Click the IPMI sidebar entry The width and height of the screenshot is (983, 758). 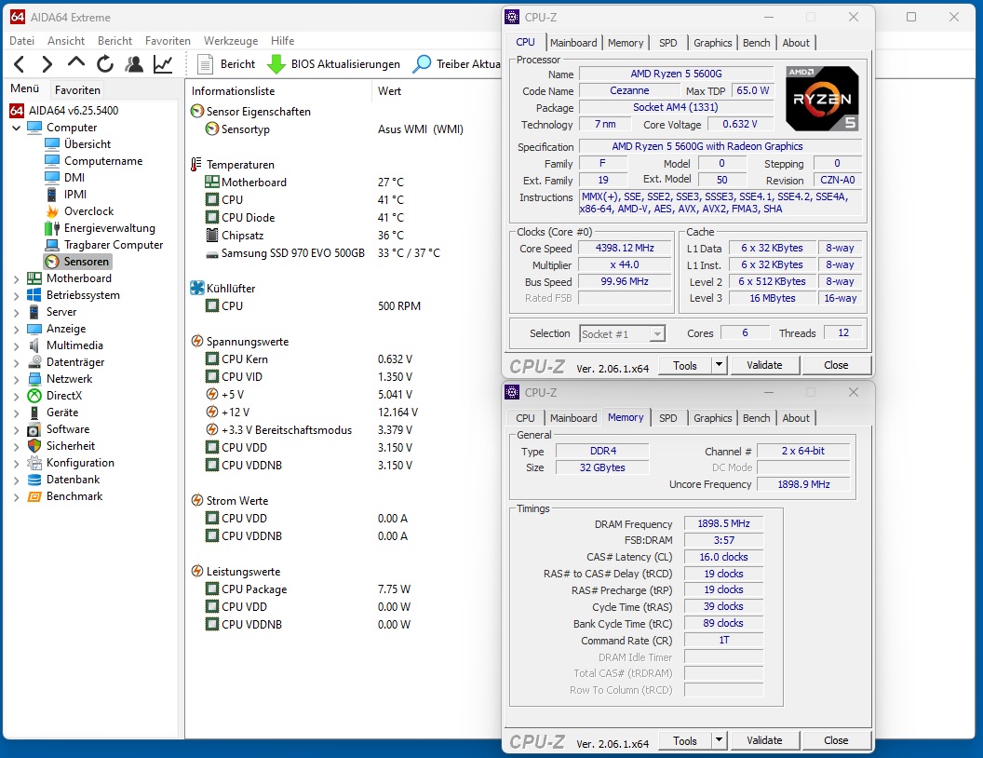[74, 194]
